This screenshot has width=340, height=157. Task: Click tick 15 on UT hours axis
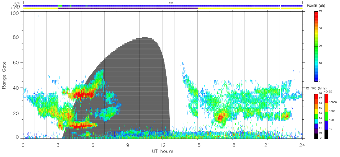pyautogui.click(x=198, y=145)
